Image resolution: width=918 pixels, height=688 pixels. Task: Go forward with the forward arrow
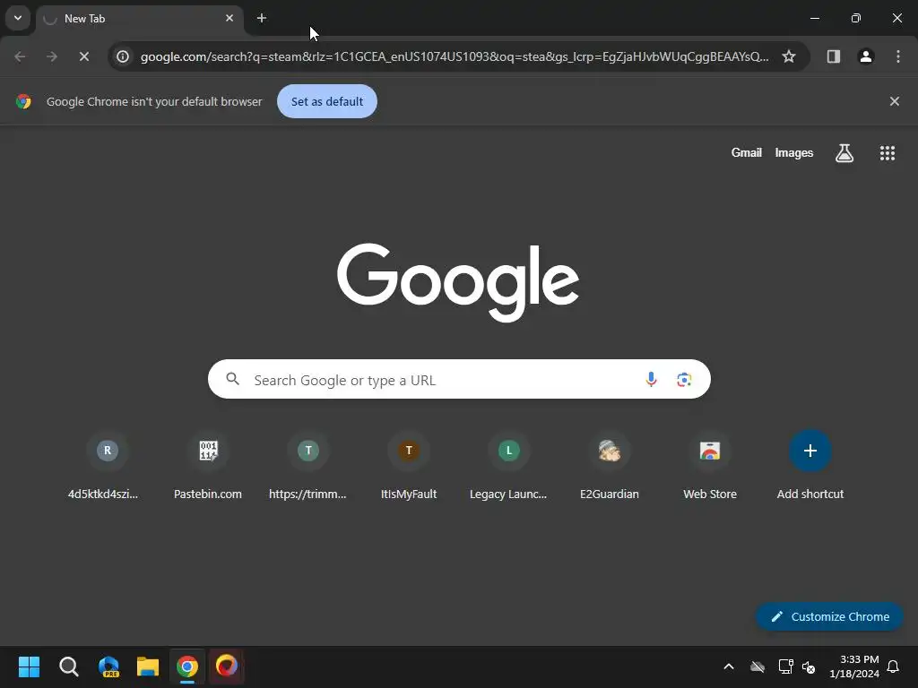click(52, 56)
